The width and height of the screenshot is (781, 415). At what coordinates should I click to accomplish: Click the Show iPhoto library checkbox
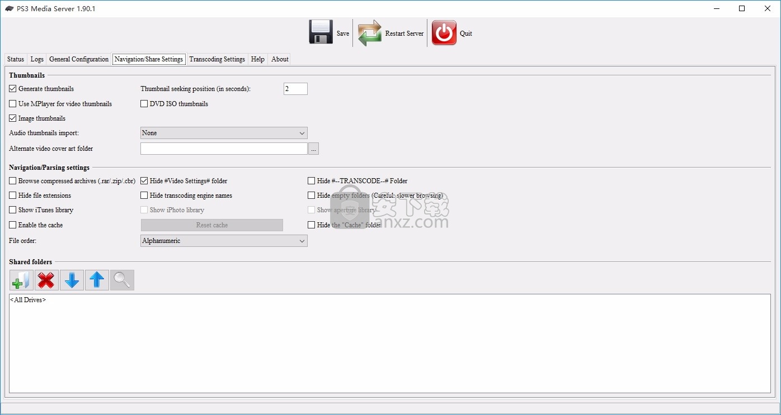[x=144, y=210]
